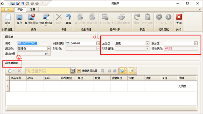Click the new detail row icon

coord(10,71)
